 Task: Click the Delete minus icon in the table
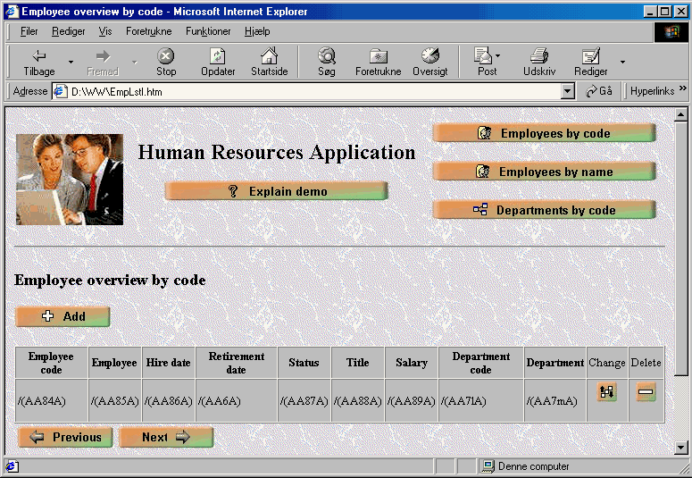(646, 392)
